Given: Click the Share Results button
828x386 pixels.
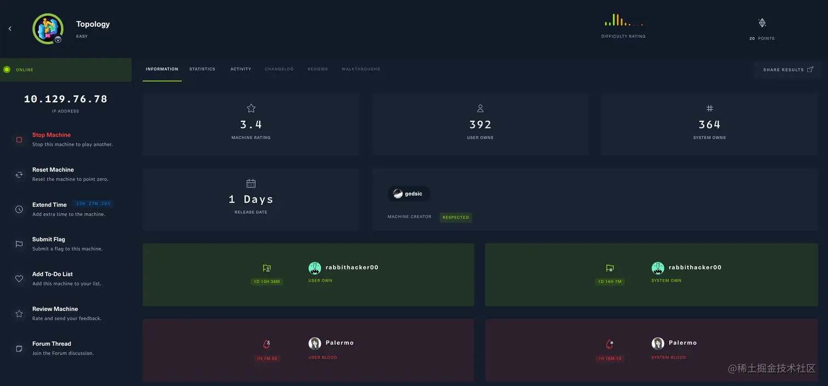Looking at the screenshot, I should point(787,69).
